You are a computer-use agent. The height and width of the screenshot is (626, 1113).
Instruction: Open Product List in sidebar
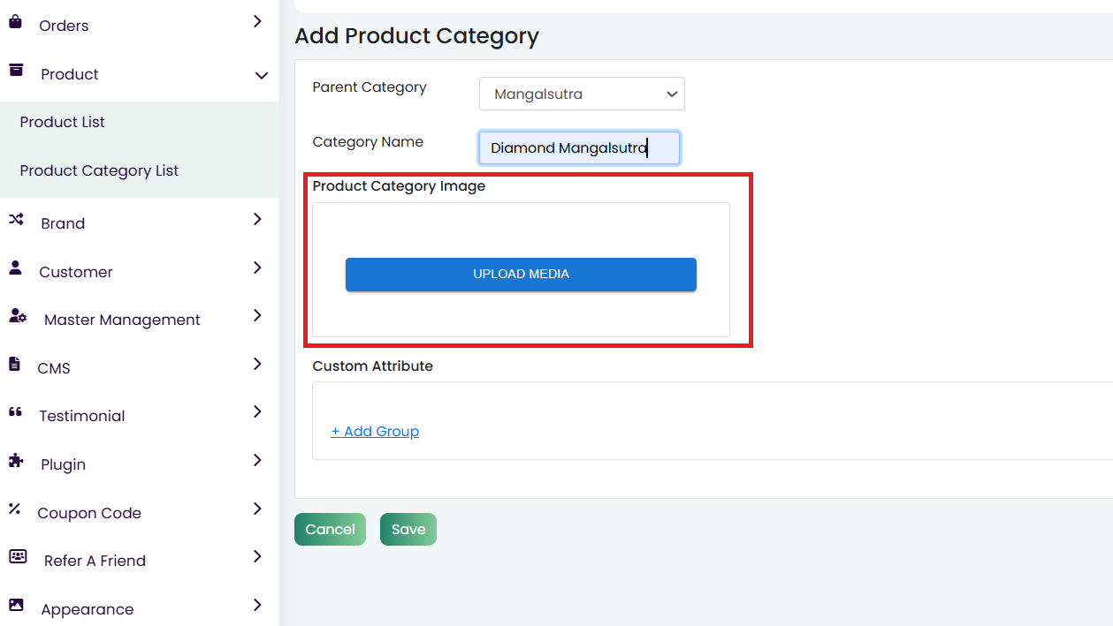pos(63,123)
